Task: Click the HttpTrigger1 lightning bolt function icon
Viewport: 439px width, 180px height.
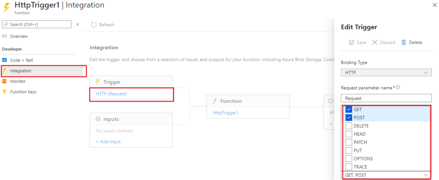Action: coord(6,8)
